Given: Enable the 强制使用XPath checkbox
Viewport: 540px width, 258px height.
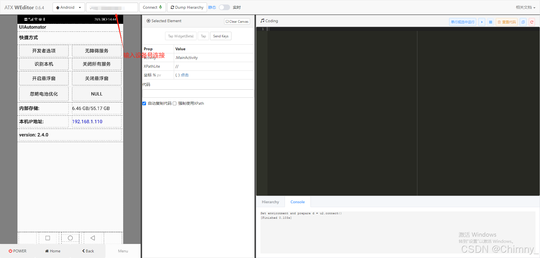Looking at the screenshot, I should point(175,103).
